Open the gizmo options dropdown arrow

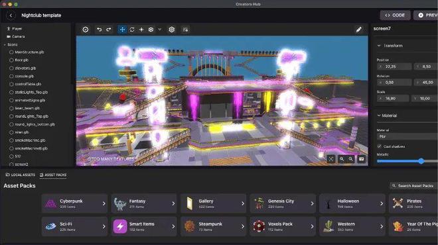[160, 30]
